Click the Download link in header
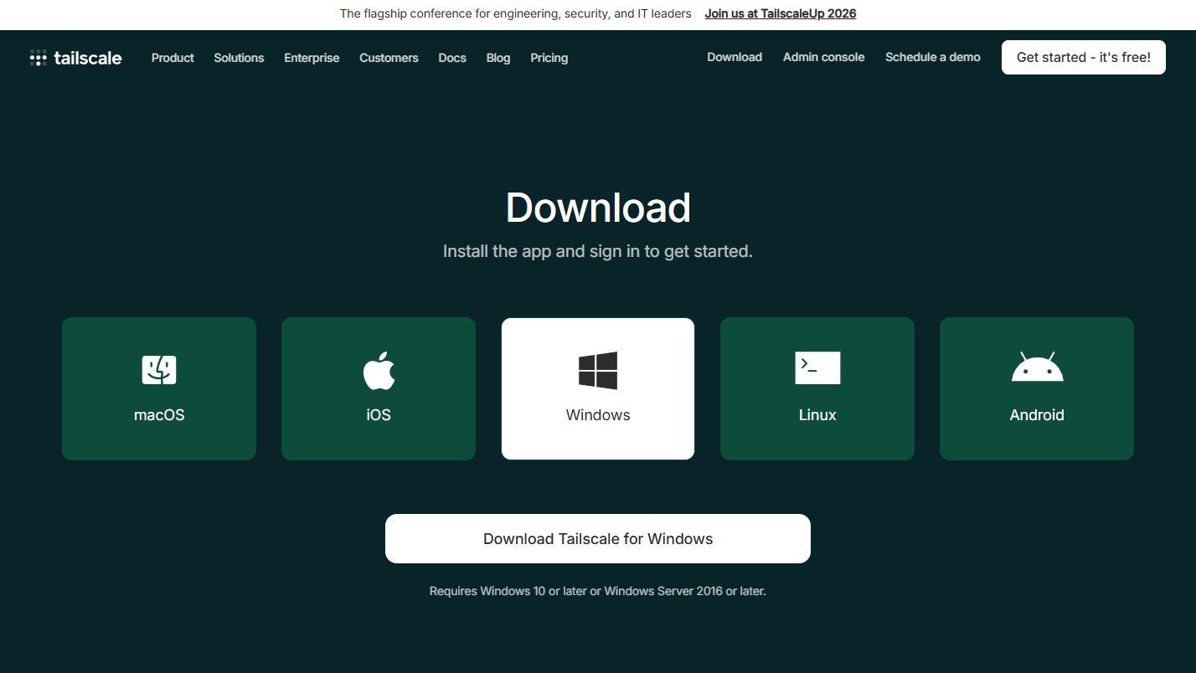Viewport: 1196px width, 673px height. coord(735,57)
